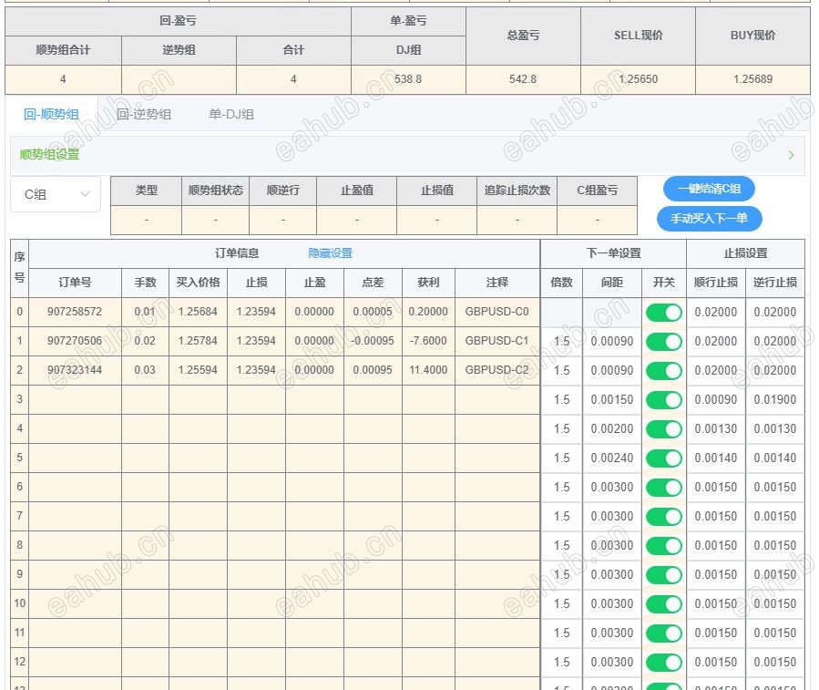Open the C组 group dropdown
Image resolution: width=819 pixels, height=690 pixels.
tap(56, 194)
